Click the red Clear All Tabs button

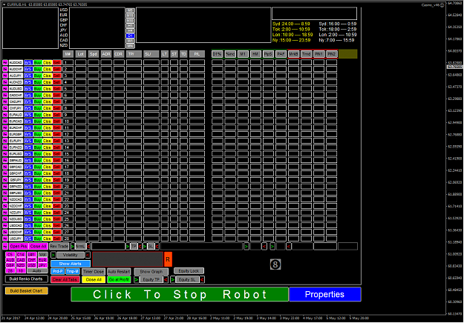(x=65, y=279)
